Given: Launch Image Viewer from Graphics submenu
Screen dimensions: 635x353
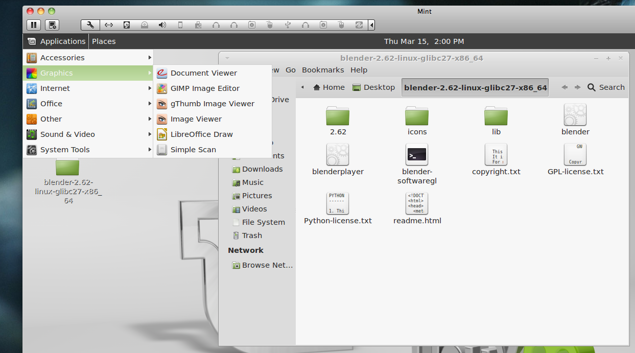Looking at the screenshot, I should pos(213,119).
